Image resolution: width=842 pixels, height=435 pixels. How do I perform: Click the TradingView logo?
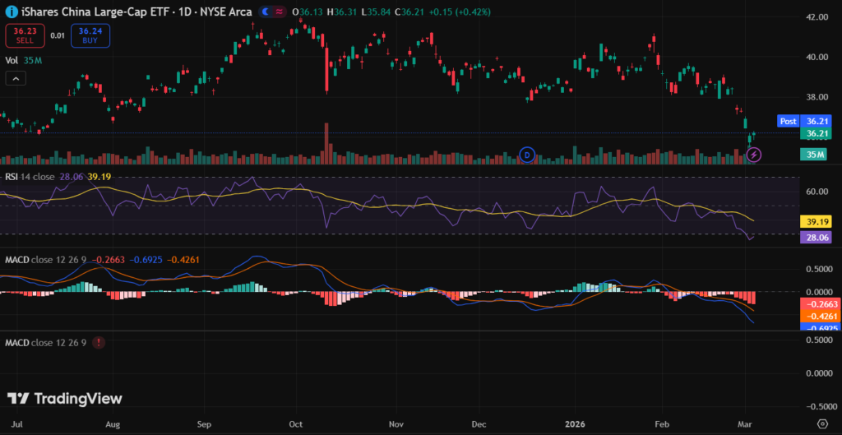[65, 399]
